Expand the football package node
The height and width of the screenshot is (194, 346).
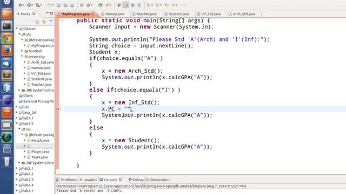coord(22,51)
